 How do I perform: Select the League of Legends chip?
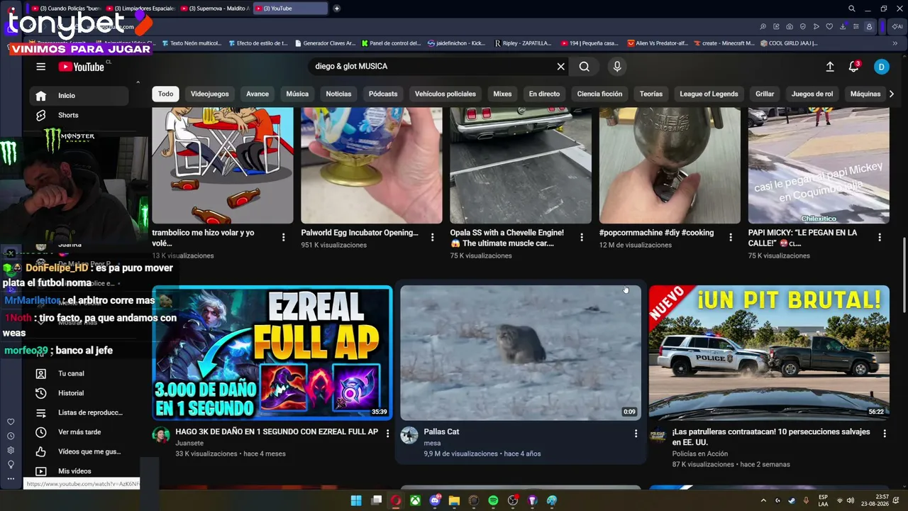click(709, 94)
